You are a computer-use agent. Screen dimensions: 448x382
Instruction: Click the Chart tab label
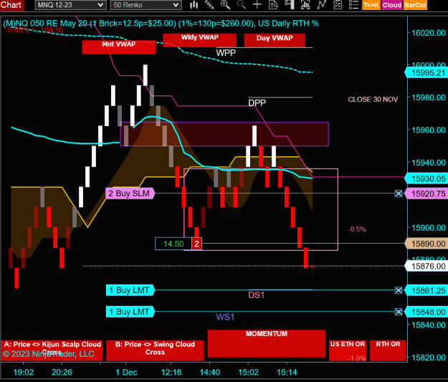11,5
